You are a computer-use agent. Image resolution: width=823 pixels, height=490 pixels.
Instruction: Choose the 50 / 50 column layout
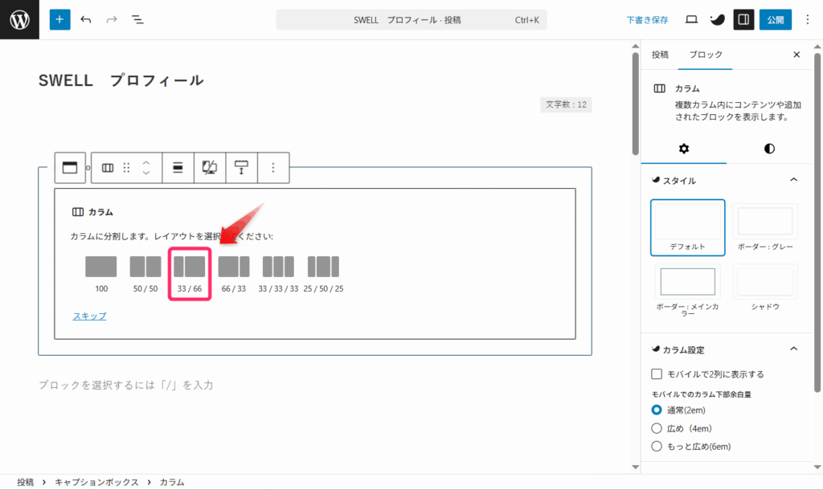click(145, 274)
